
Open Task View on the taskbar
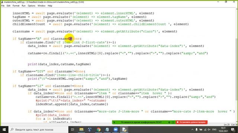click(73, 130)
